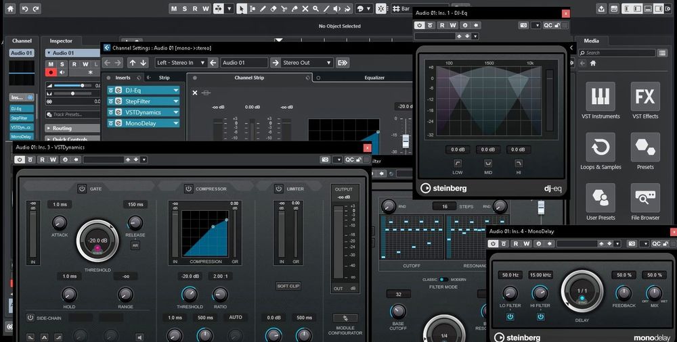Select the Zoom magnifier tool
The height and width of the screenshot is (342, 677).
(316, 9)
